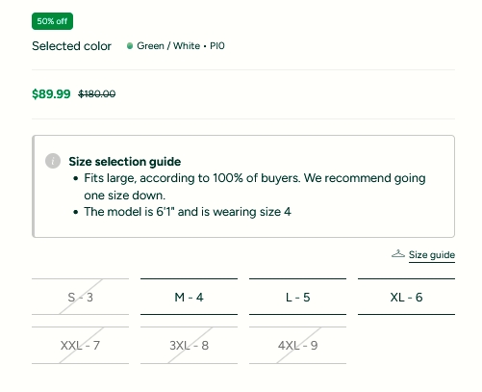Click the model height and size note
This screenshot has width=482, height=392.
pos(188,212)
